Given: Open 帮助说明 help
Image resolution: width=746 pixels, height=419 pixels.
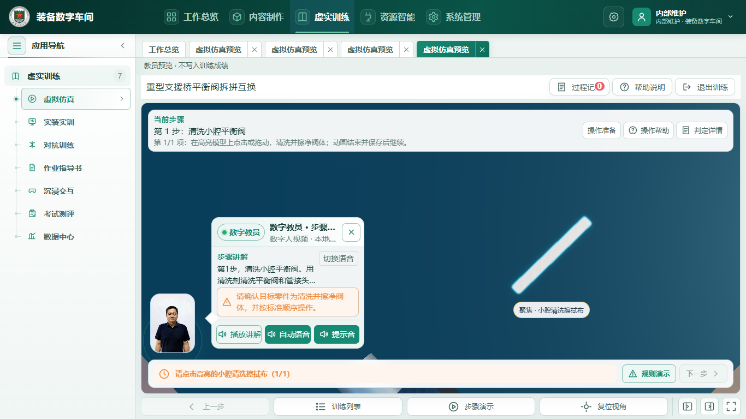Looking at the screenshot, I should [642, 87].
